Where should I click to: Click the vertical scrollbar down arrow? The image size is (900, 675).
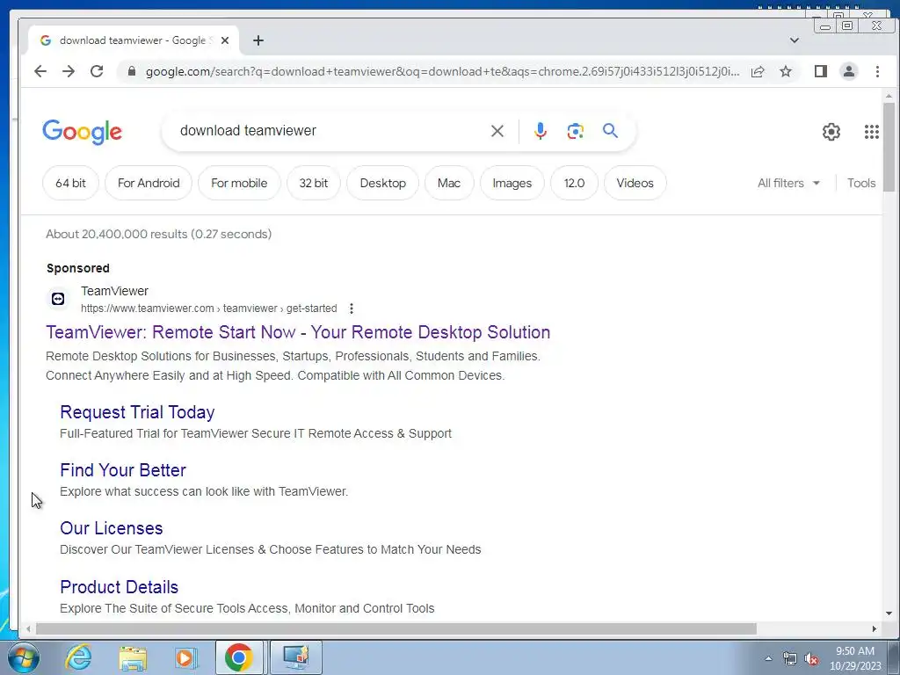(889, 613)
